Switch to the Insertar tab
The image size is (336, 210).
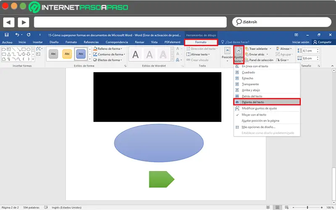(x=37, y=42)
